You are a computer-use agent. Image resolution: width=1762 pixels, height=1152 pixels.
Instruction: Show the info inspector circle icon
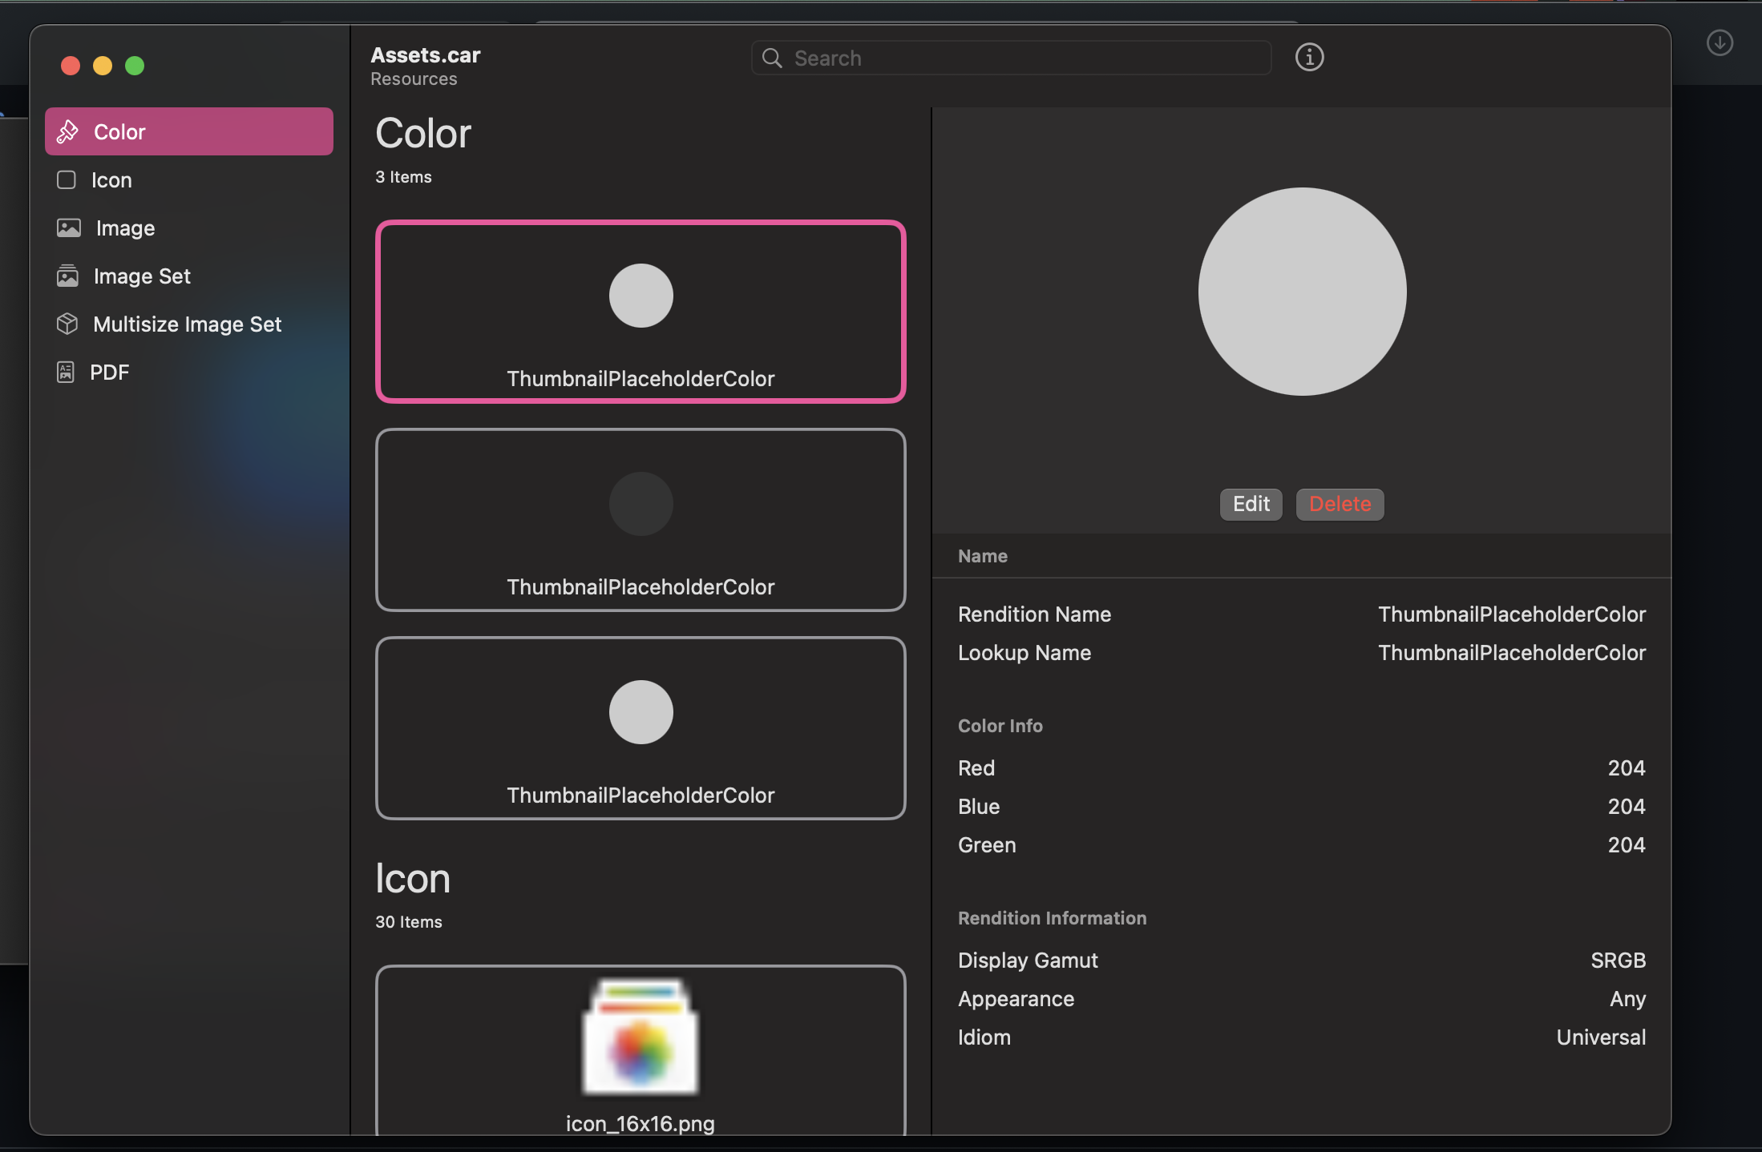1309,57
